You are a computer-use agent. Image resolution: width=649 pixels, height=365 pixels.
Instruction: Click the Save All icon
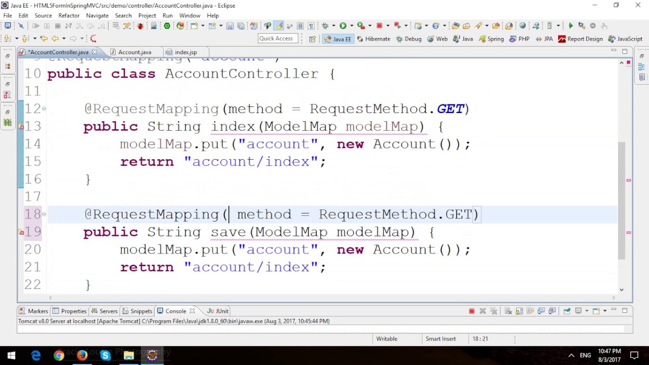pos(240,25)
